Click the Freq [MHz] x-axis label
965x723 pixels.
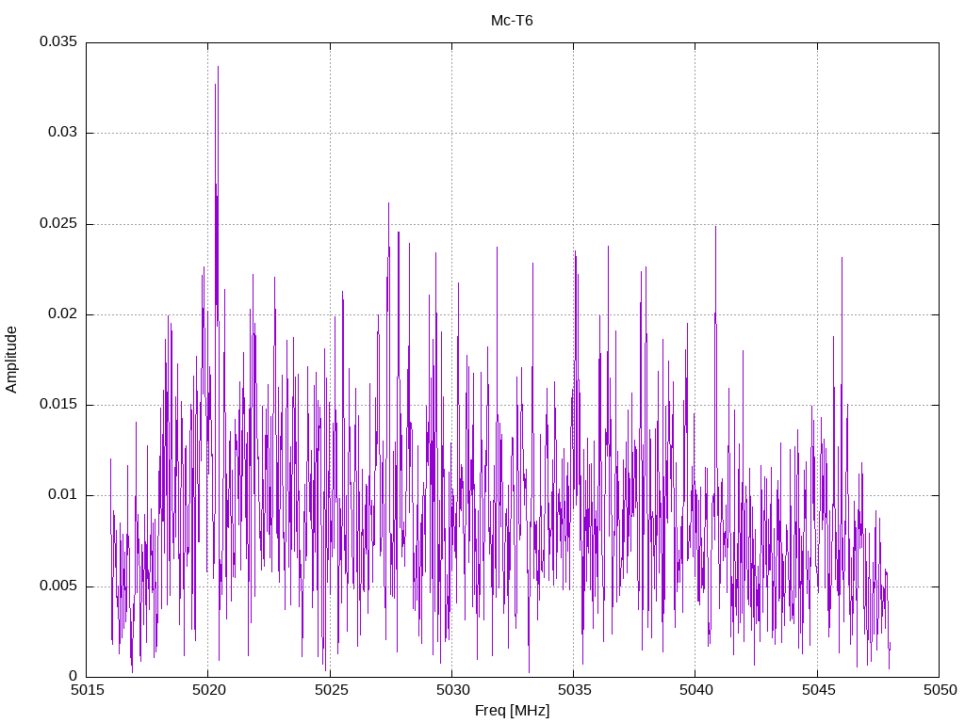(512, 711)
